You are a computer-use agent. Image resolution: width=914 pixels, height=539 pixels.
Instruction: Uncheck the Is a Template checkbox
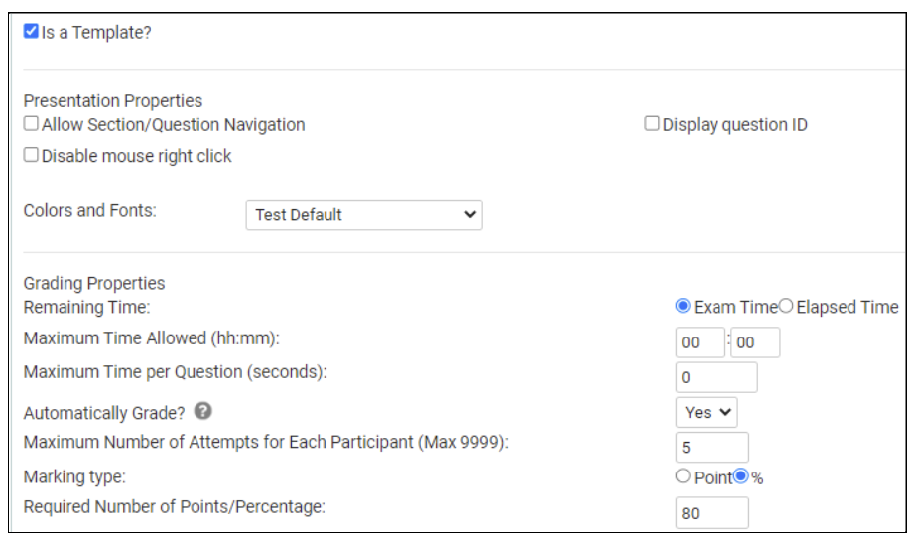point(31,31)
